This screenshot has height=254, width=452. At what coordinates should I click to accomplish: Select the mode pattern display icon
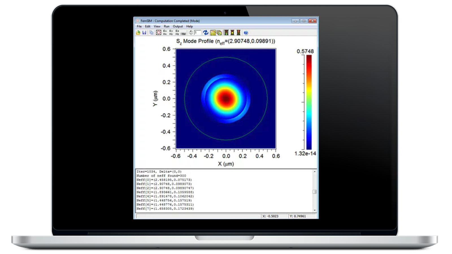click(x=159, y=32)
